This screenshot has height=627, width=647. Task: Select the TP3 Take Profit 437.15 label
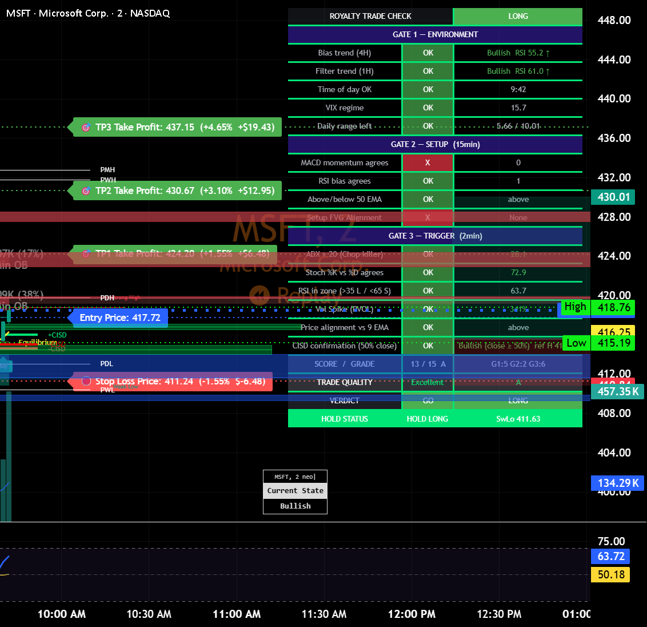click(174, 127)
